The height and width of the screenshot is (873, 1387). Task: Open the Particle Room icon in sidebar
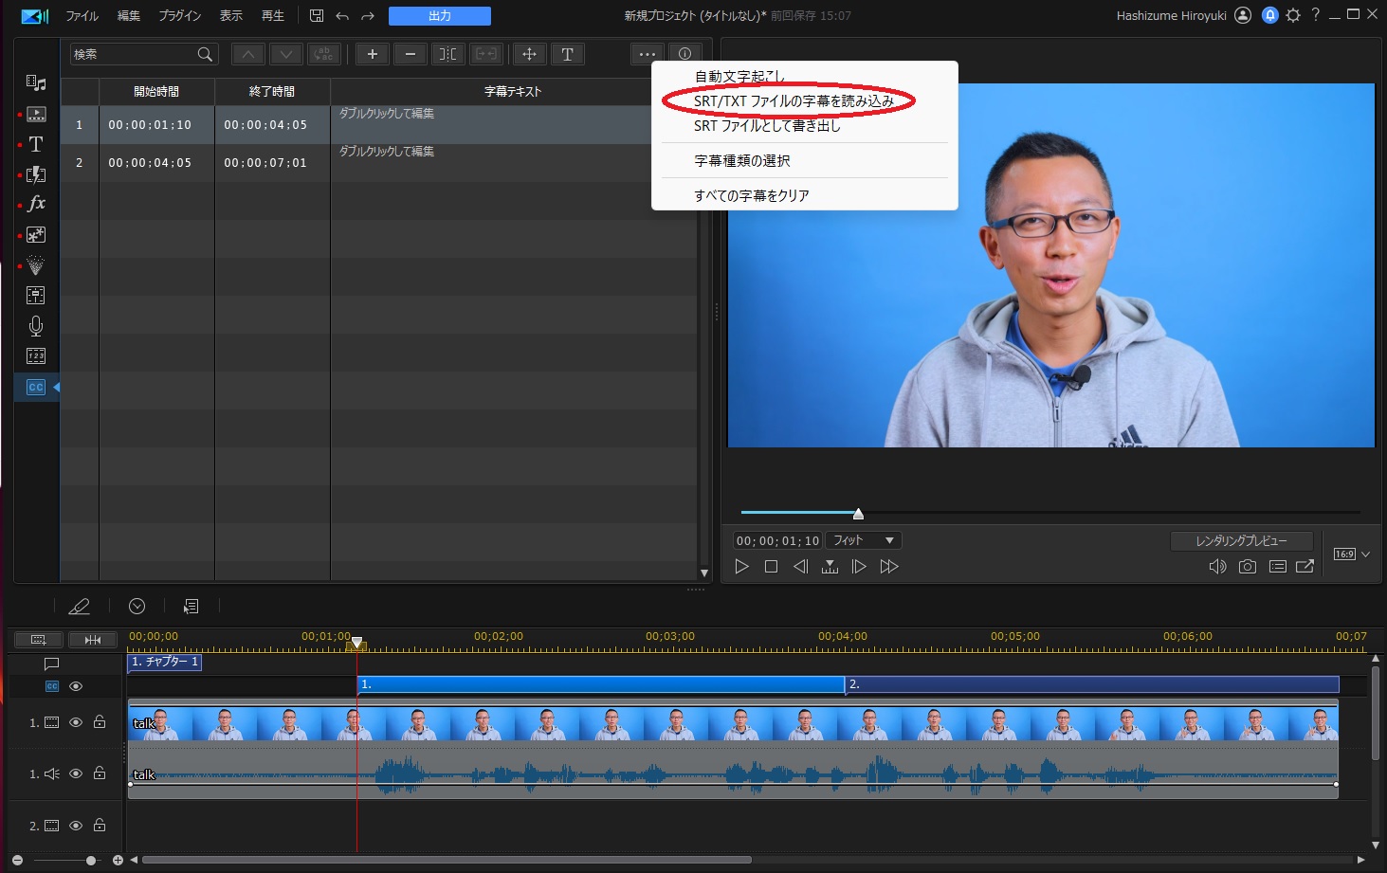pyautogui.click(x=36, y=265)
